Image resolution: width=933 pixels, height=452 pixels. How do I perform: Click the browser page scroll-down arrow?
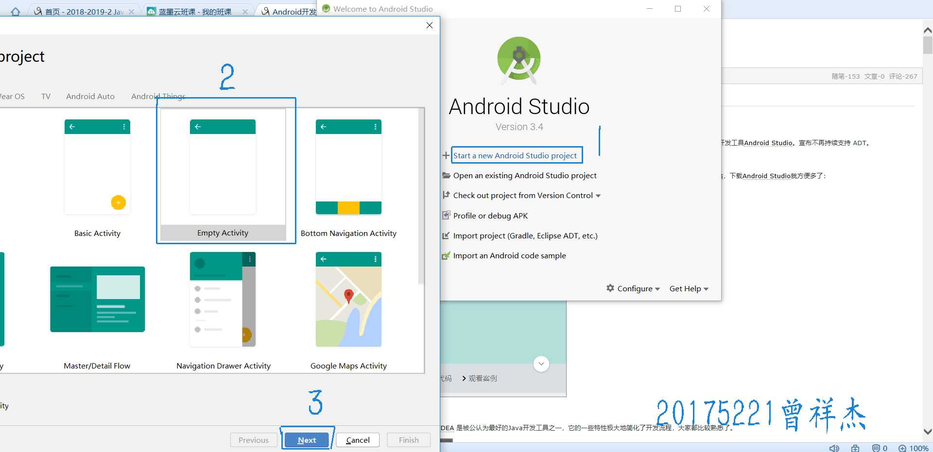tap(928, 431)
